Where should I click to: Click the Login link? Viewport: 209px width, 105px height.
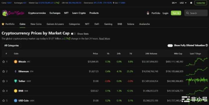tap(165, 13)
